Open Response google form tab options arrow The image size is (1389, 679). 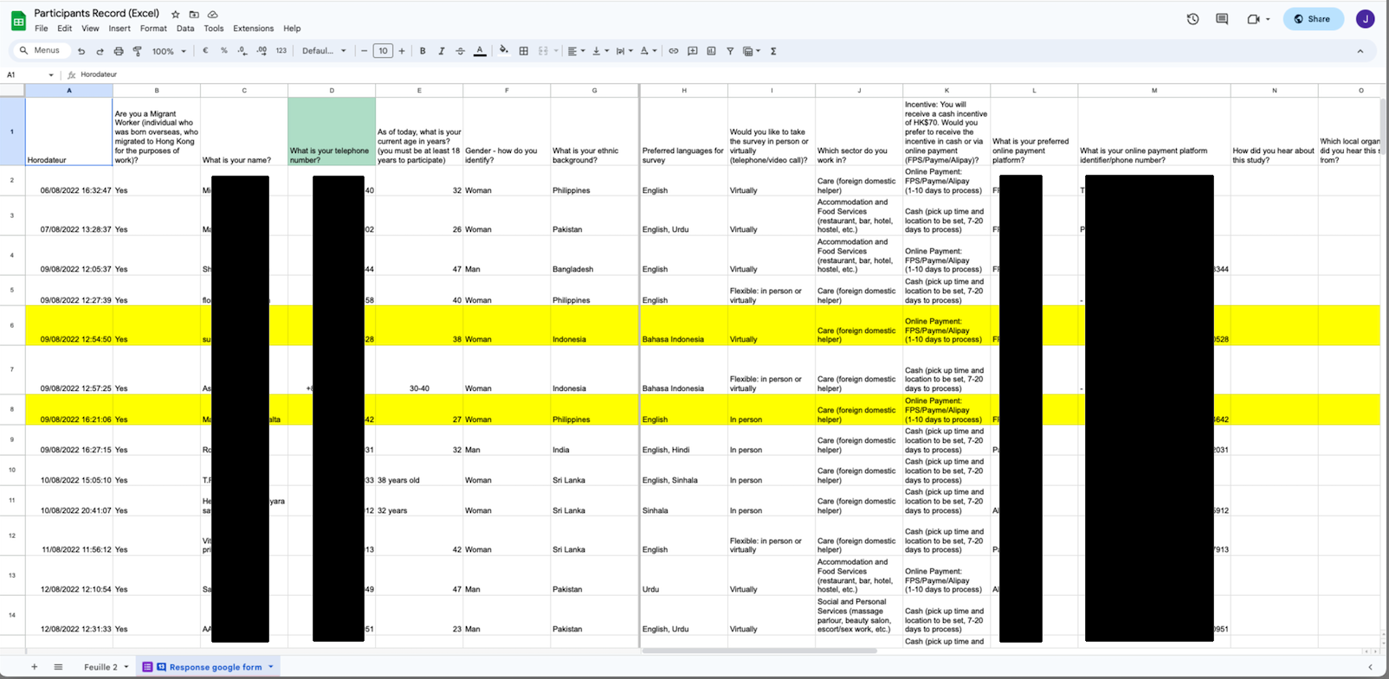coord(271,667)
